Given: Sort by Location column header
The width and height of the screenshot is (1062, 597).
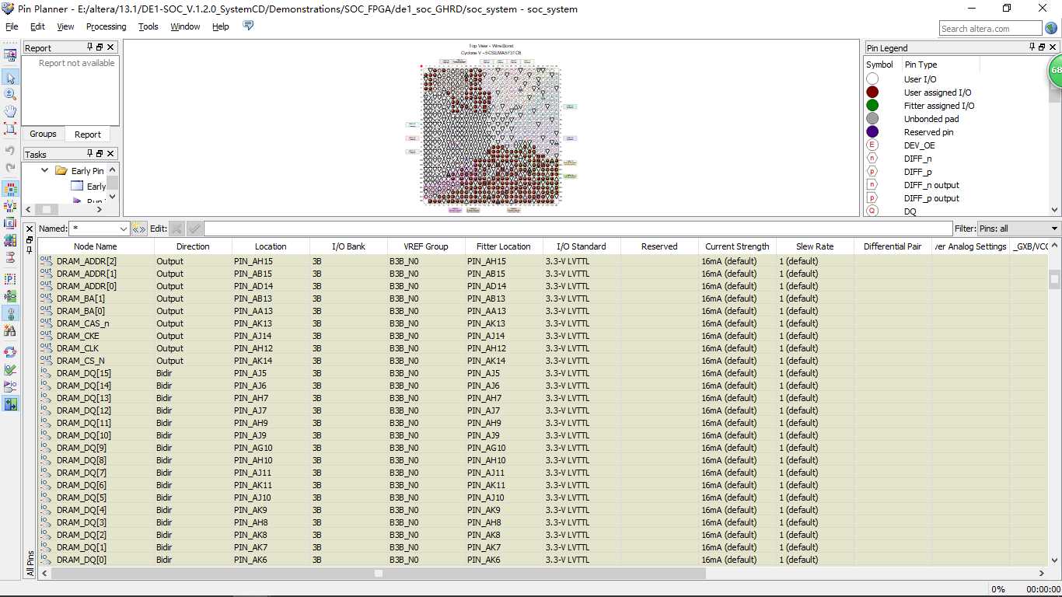Looking at the screenshot, I should 271,246.
